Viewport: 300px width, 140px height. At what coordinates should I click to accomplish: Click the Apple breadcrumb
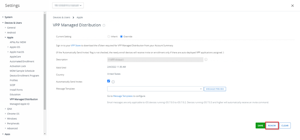click(x=80, y=17)
